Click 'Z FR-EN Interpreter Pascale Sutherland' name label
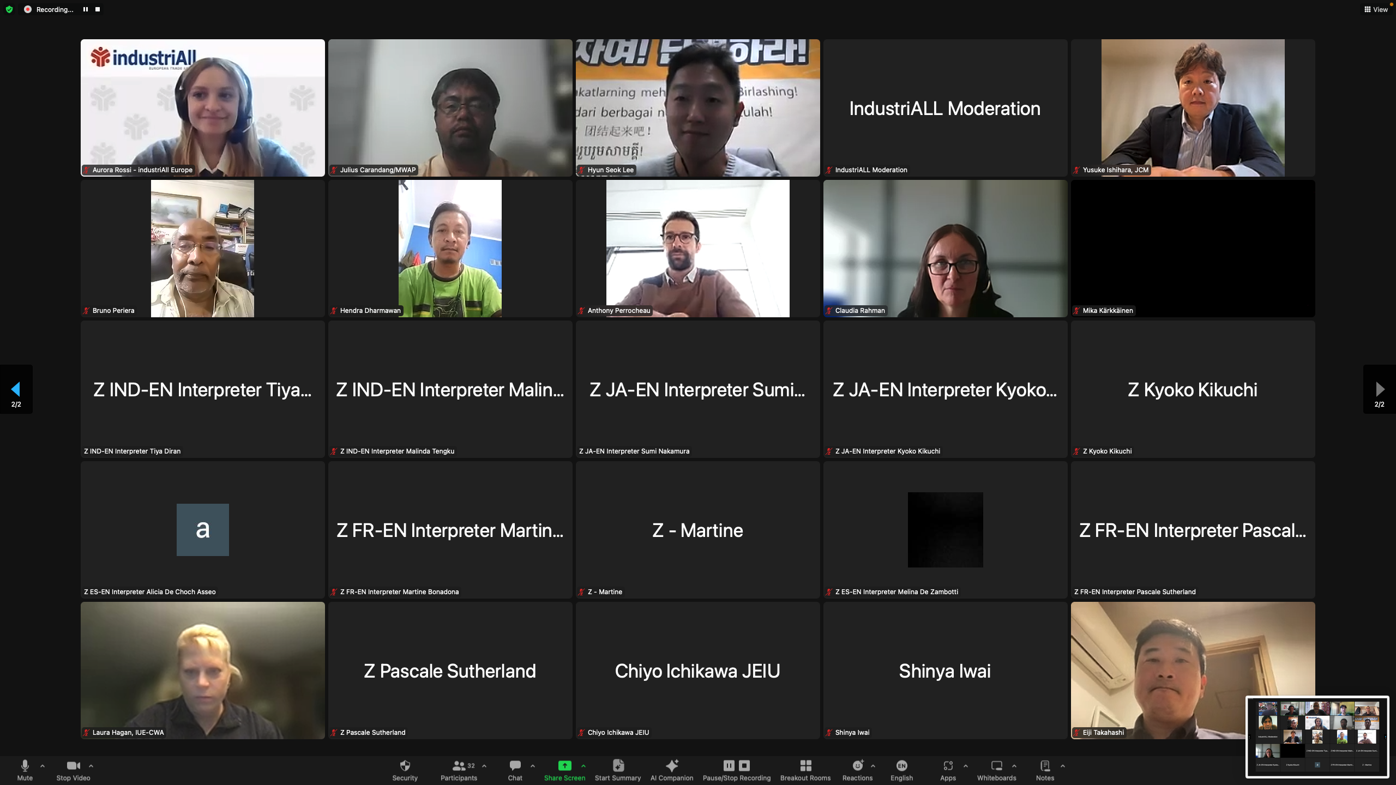This screenshot has width=1396, height=785. (1135, 592)
